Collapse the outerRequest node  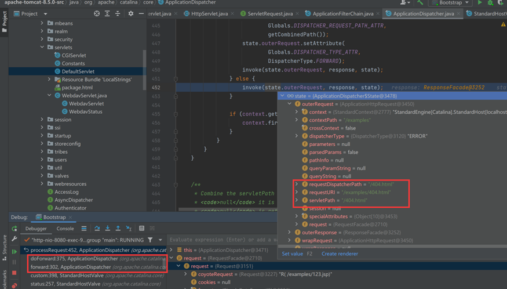[289, 104]
